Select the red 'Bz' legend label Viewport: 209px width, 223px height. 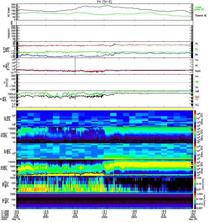coord(196,44)
